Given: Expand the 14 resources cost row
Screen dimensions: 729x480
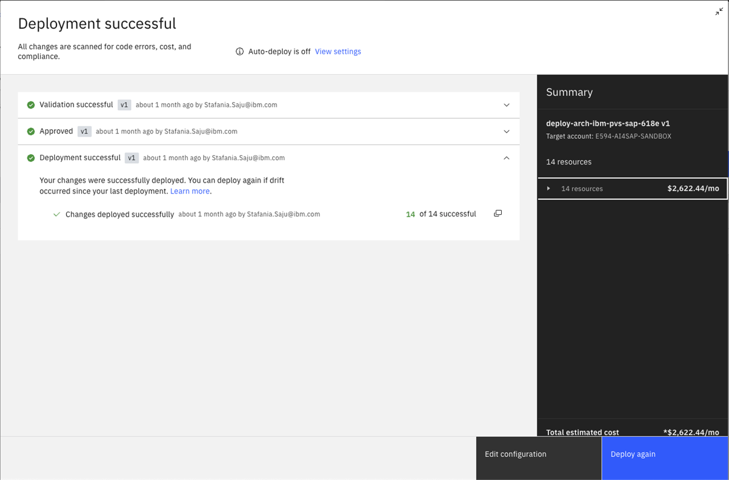Looking at the screenshot, I should click(549, 189).
